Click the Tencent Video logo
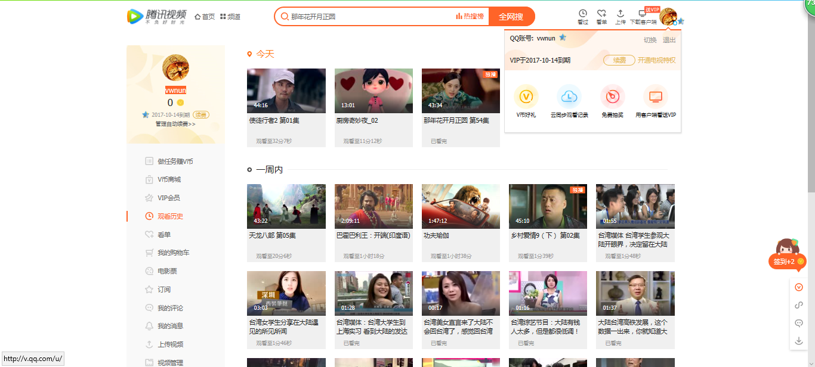The height and width of the screenshot is (367, 815). pyautogui.click(x=156, y=17)
